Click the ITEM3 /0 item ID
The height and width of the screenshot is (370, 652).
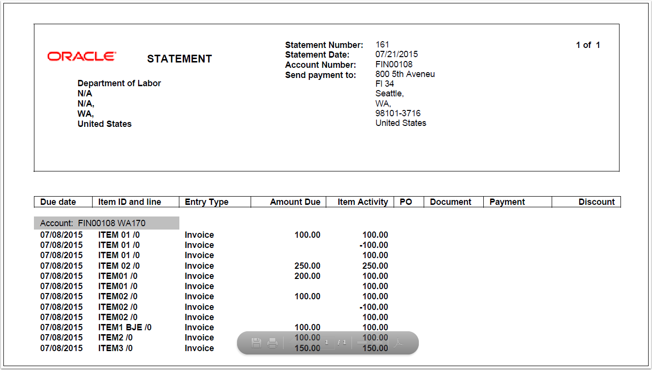pyautogui.click(x=115, y=348)
